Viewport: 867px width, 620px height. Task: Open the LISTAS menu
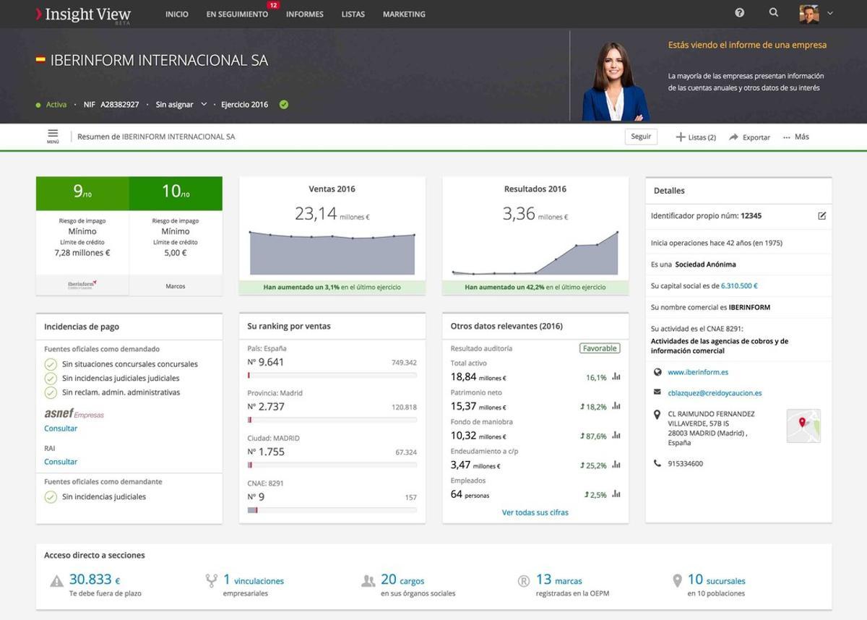(353, 14)
